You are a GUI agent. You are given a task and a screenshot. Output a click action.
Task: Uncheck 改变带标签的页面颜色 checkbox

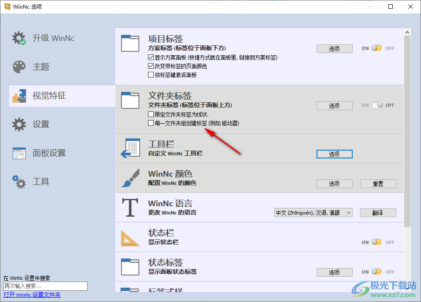(x=151, y=66)
